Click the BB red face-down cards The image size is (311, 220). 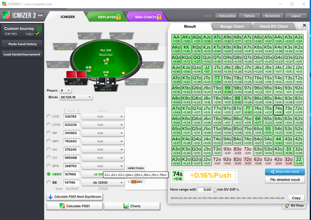pos(76,75)
